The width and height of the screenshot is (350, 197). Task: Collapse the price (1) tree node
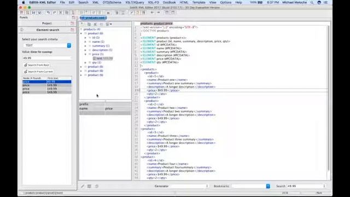click(x=85, y=54)
